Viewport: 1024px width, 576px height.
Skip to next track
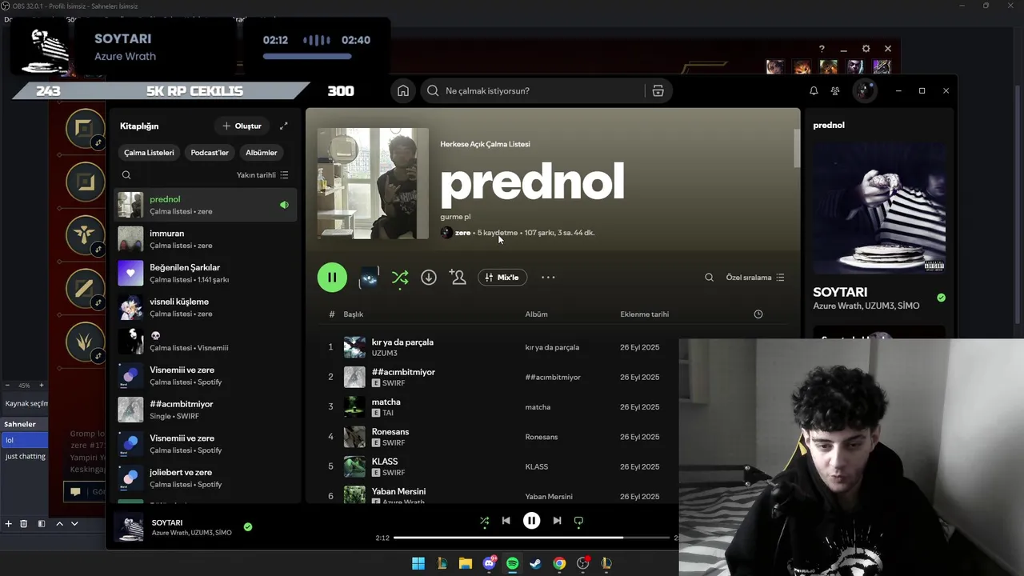(557, 521)
